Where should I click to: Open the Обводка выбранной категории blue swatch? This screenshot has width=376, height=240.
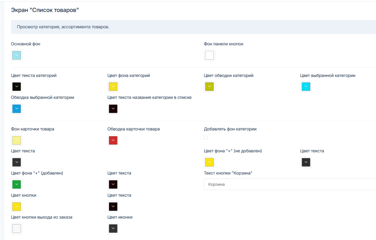(x=17, y=109)
